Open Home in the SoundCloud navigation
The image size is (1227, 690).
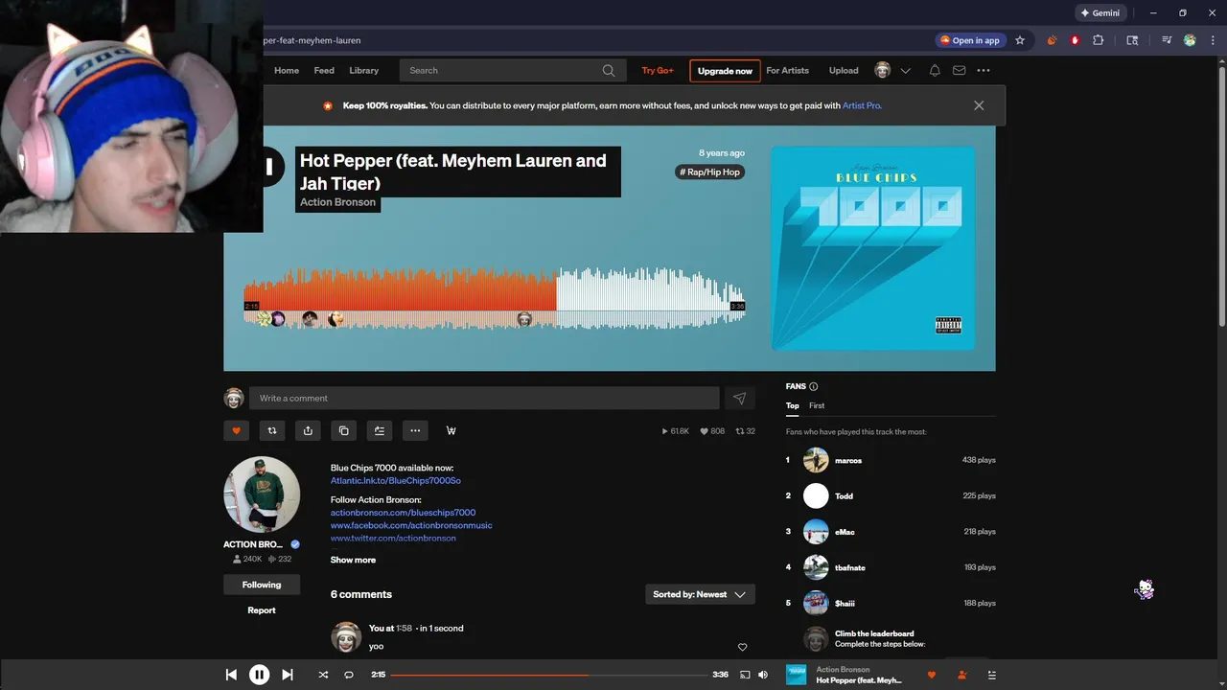287,70
